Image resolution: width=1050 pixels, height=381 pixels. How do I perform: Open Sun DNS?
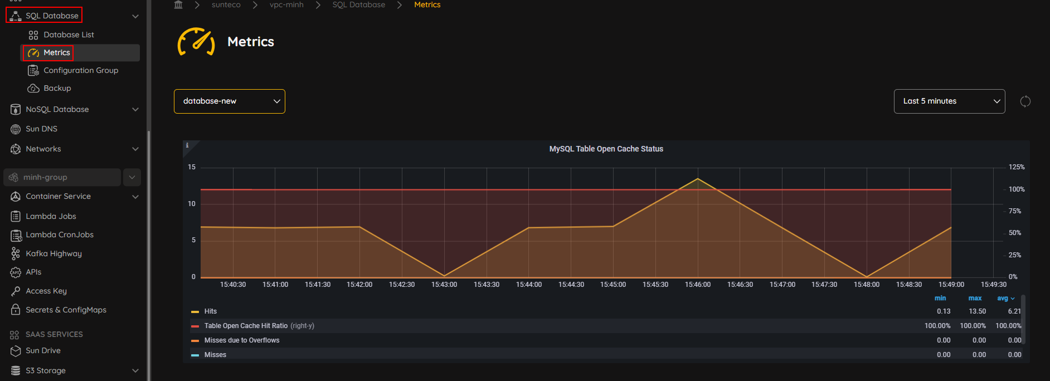pyautogui.click(x=41, y=129)
